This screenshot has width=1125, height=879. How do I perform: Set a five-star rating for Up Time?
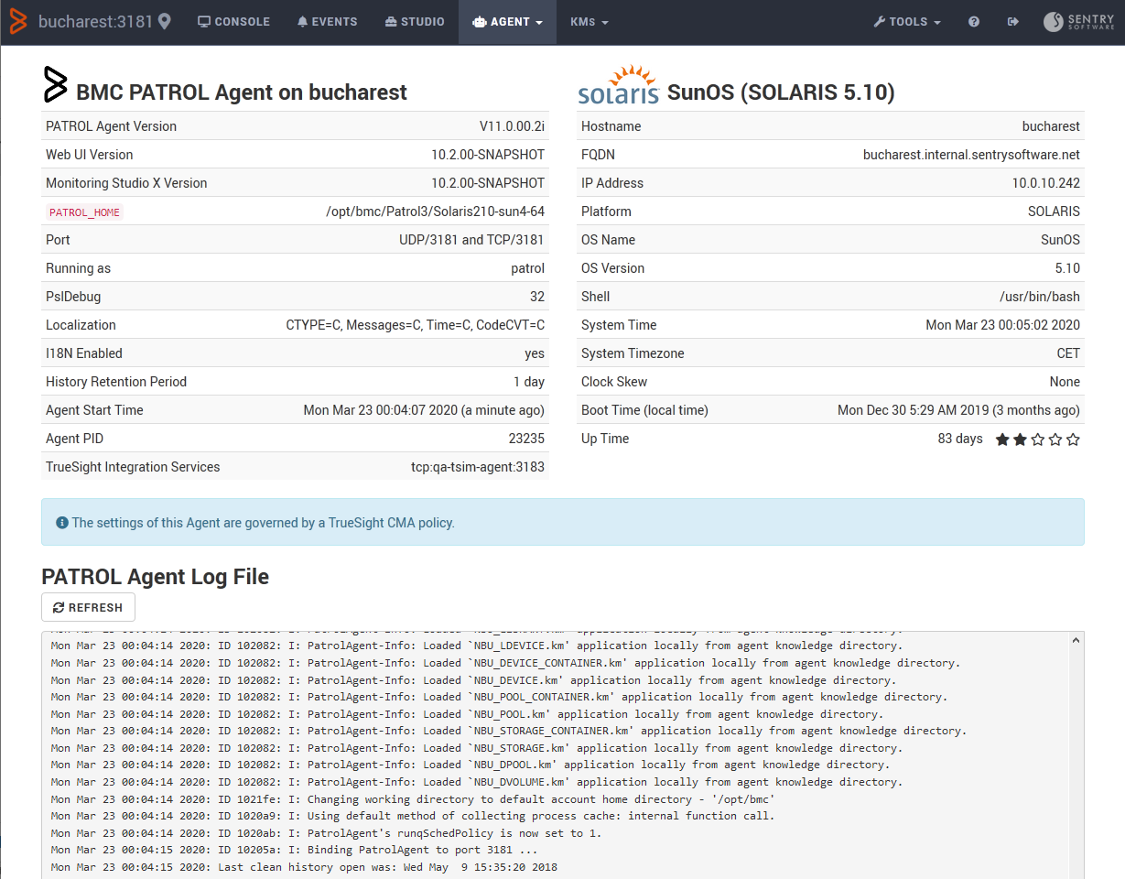[x=1073, y=439]
